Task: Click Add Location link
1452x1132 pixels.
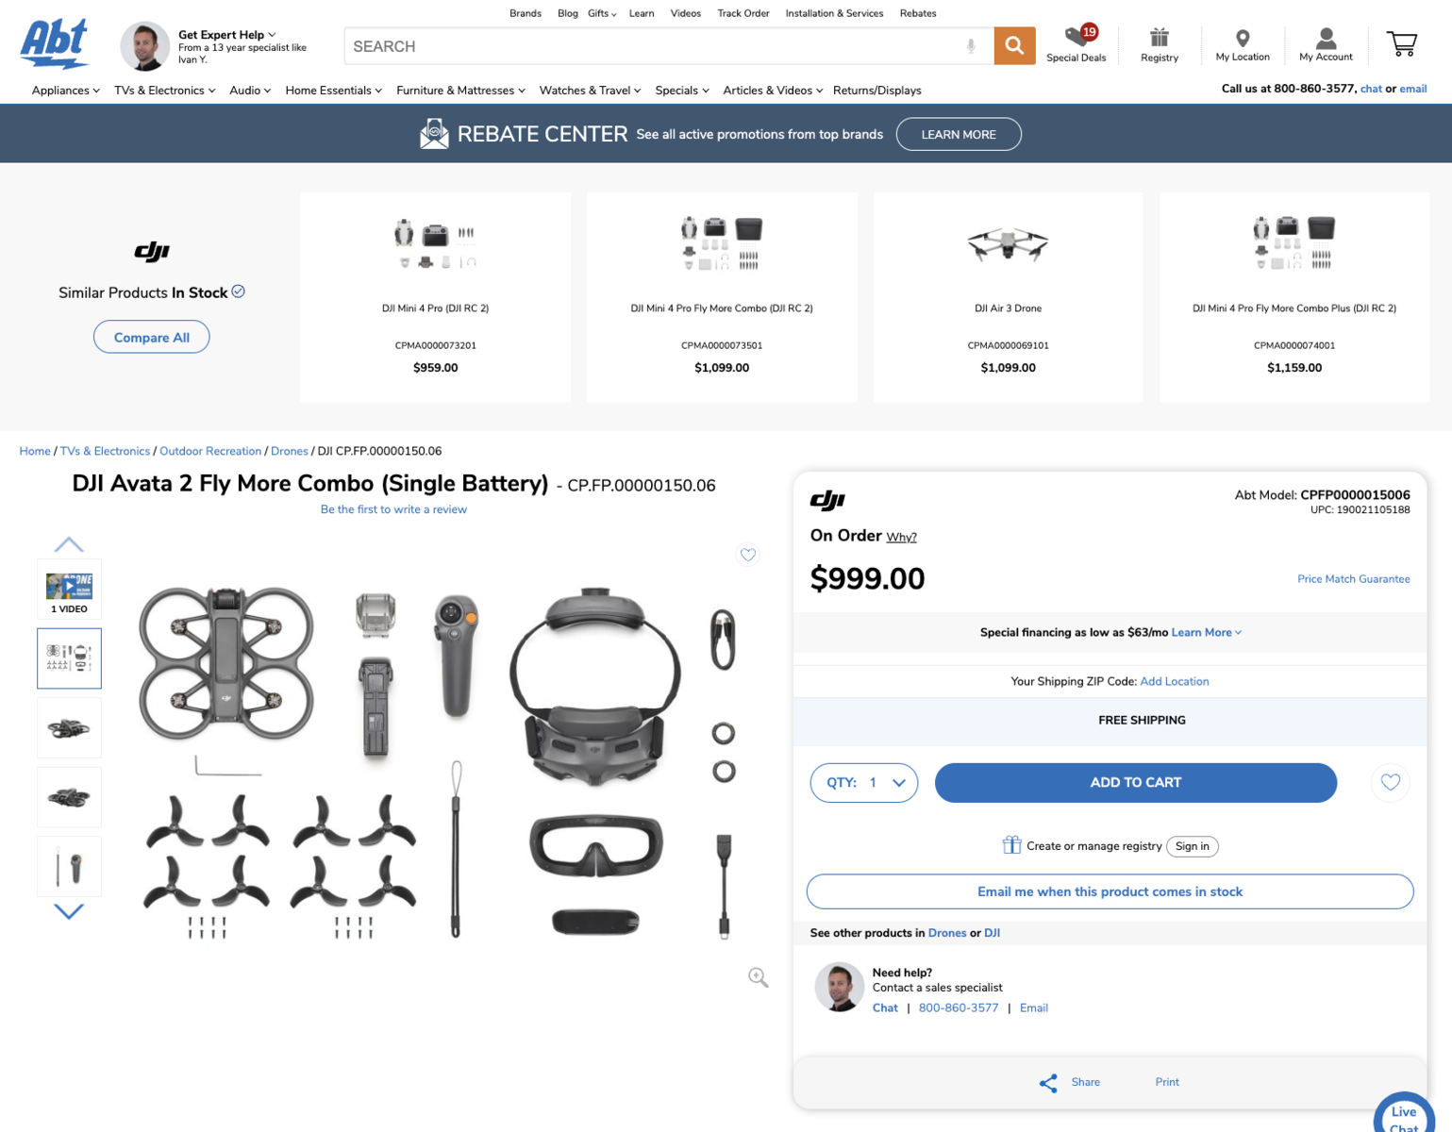Action: pyautogui.click(x=1175, y=681)
